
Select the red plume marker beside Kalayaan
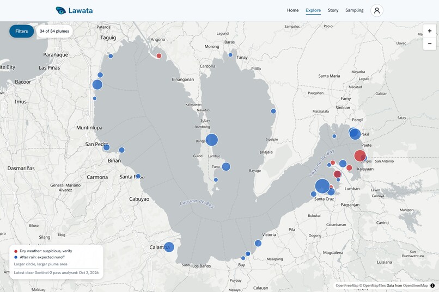[349, 167]
